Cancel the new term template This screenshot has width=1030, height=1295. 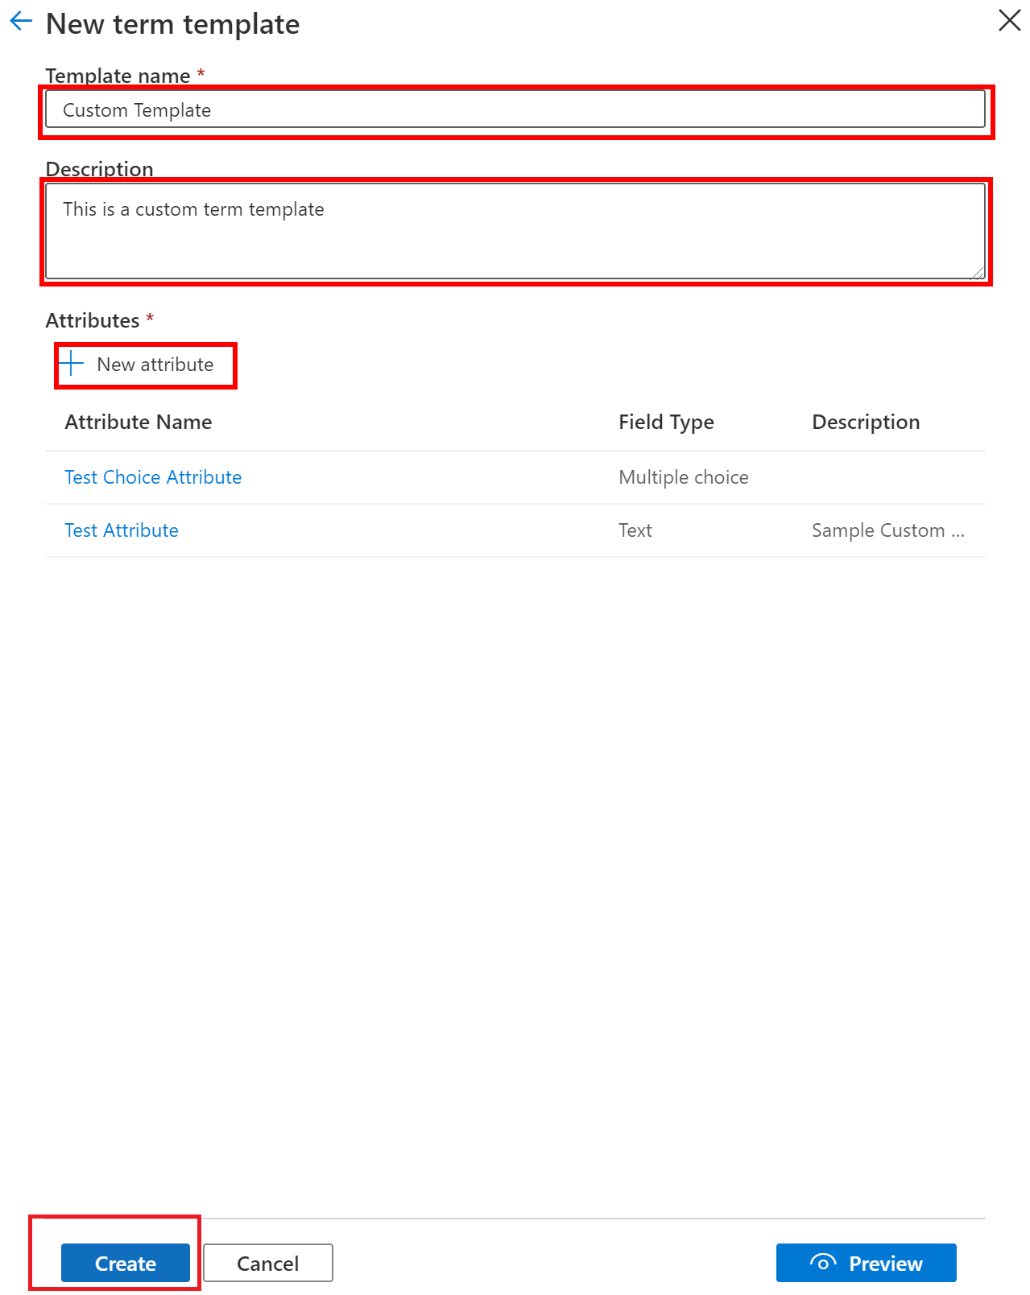point(268,1263)
